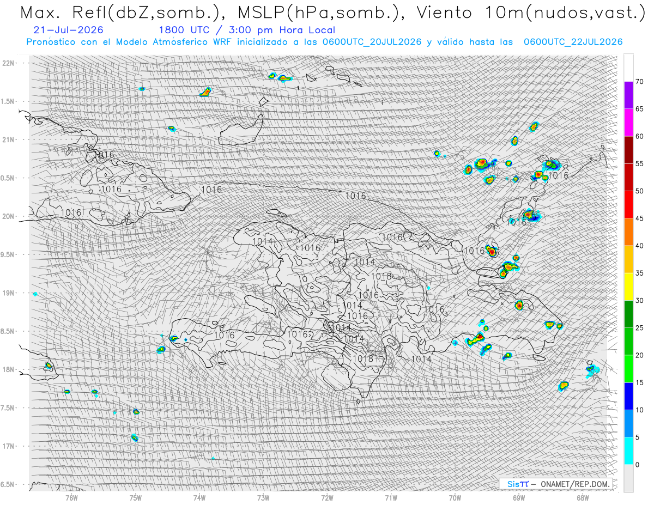Select the 8.5N latitude axis label
654x505 pixels.
click(8, 331)
